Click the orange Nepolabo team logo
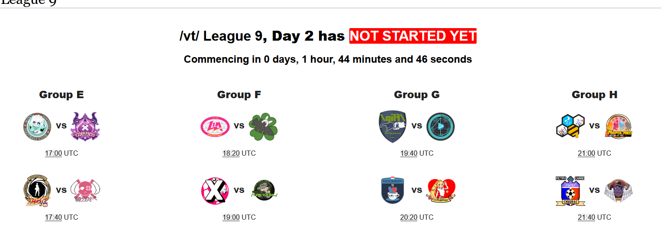Image resolution: width=661 pixels, height=237 pixels. click(619, 127)
